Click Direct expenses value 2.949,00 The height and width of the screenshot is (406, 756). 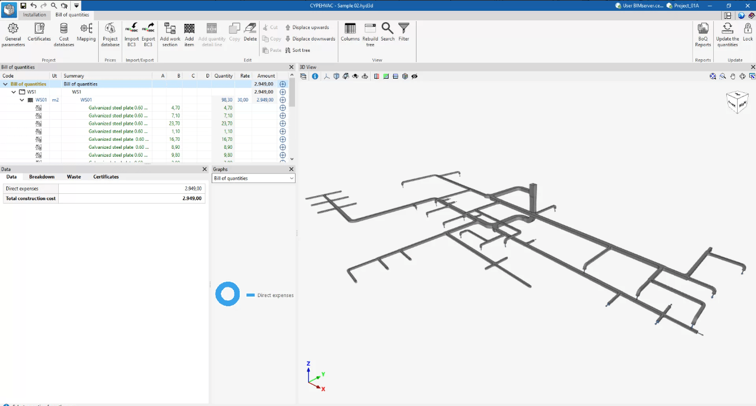click(x=193, y=188)
